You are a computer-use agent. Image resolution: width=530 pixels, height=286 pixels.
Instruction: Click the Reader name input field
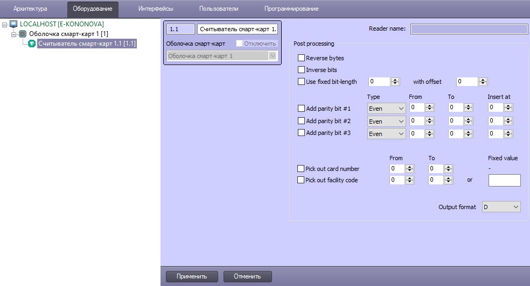pyautogui.click(x=469, y=29)
